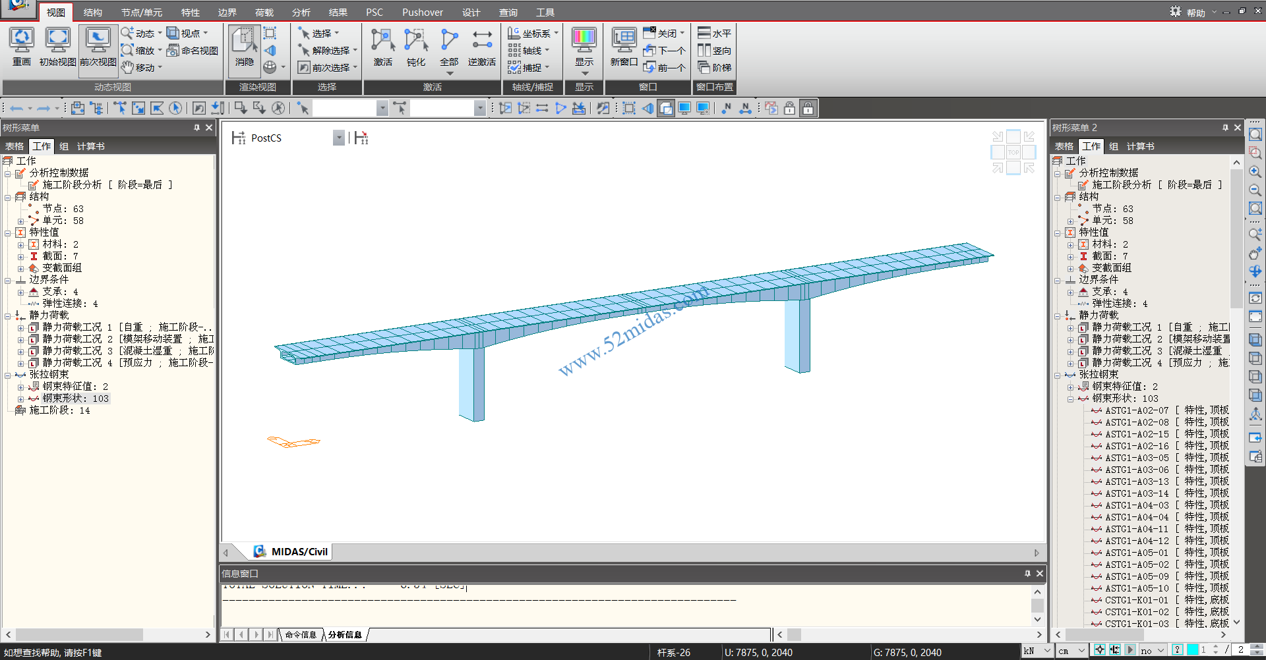Screen dimensions: 1266x660
Task: Open the cm length unit dropdown
Action: click(1072, 651)
